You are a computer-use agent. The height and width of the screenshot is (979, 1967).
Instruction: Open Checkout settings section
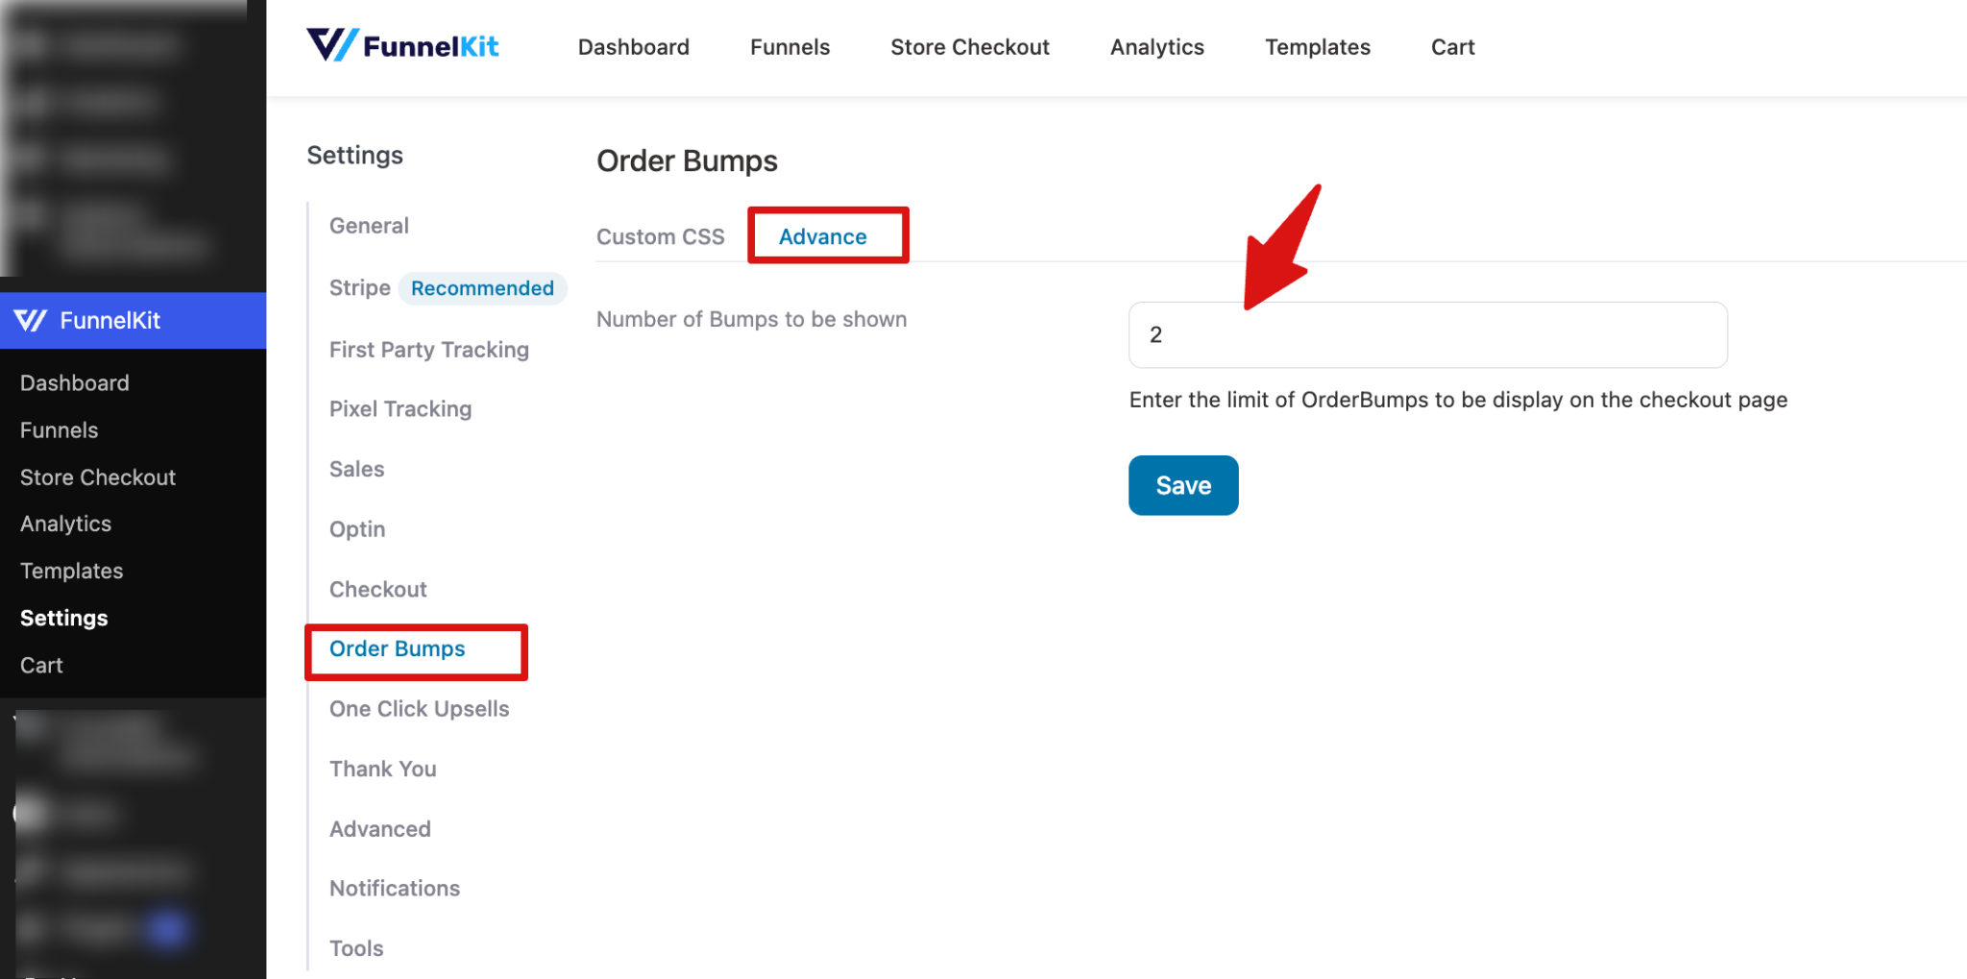(378, 589)
